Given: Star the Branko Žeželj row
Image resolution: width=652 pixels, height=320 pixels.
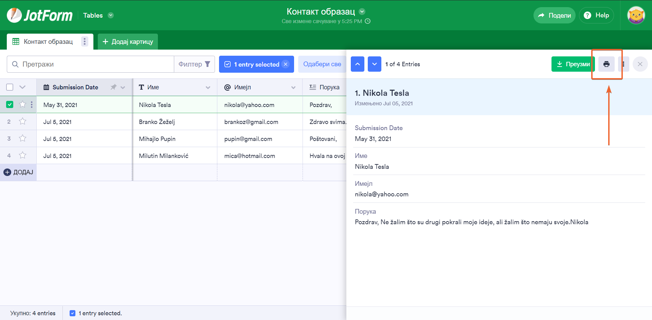Looking at the screenshot, I should tap(23, 122).
